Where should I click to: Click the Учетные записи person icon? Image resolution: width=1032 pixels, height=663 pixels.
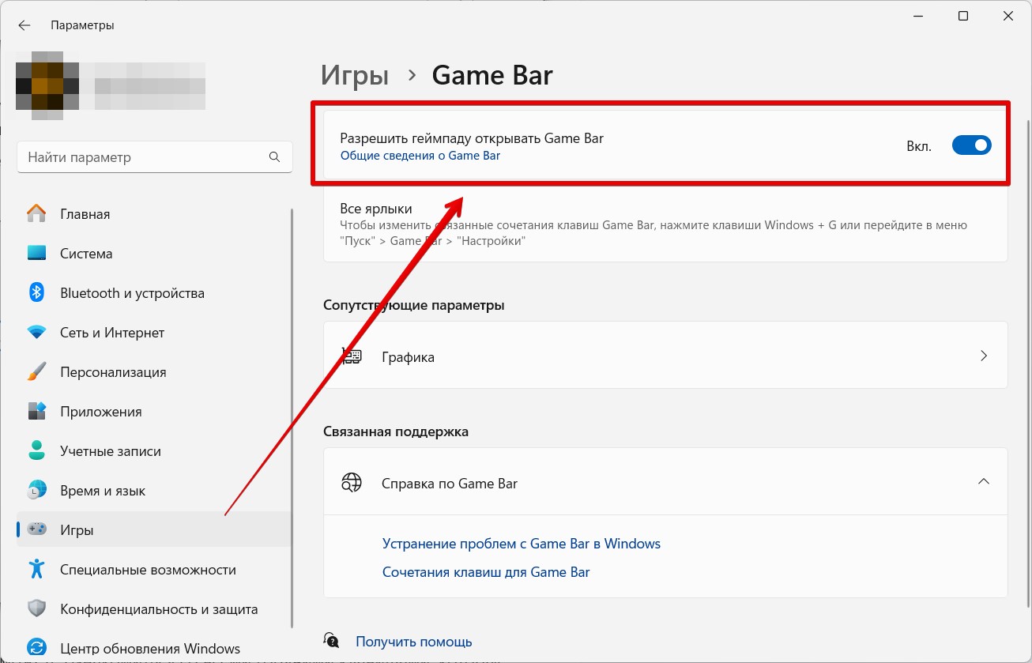point(36,451)
